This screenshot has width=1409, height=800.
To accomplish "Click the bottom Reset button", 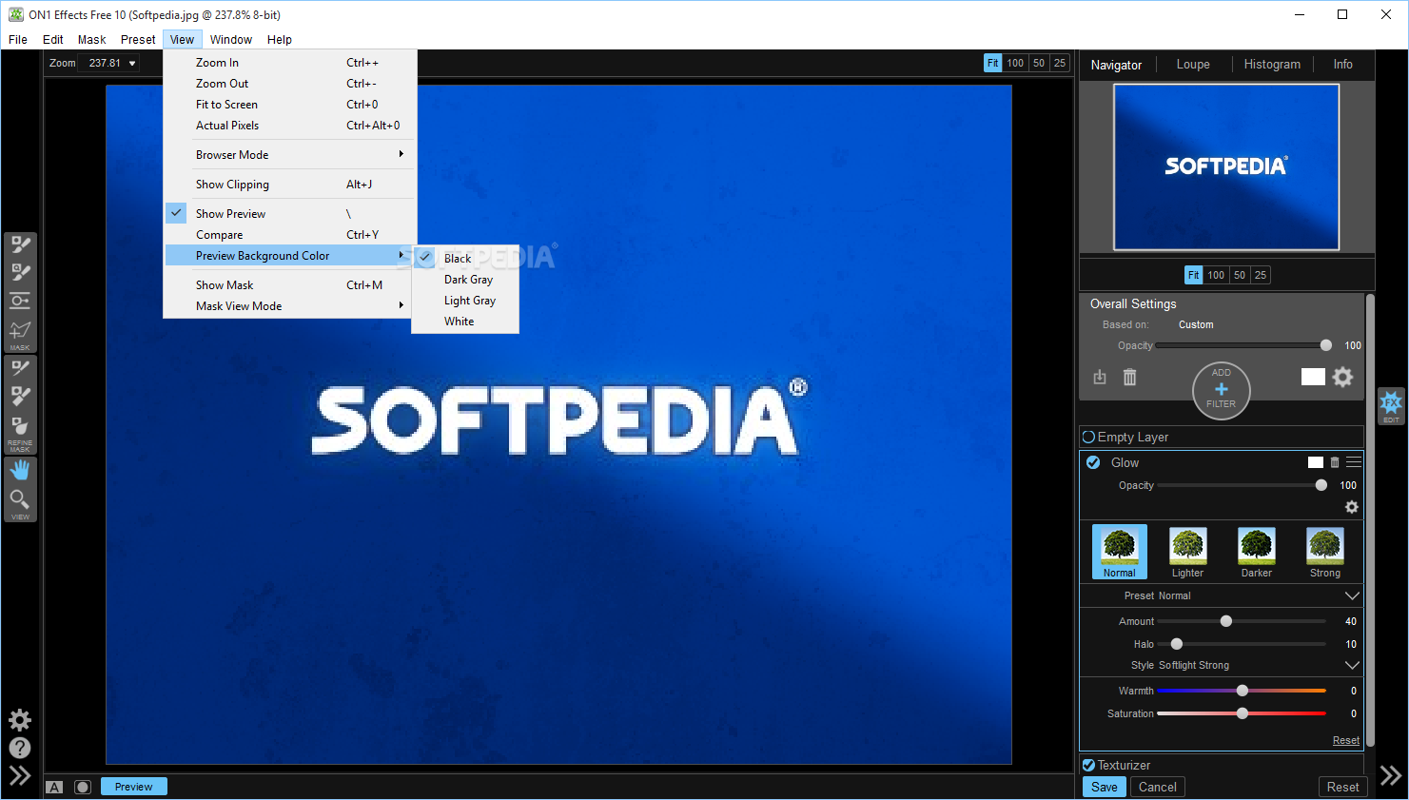I will pyautogui.click(x=1342, y=787).
